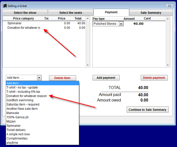Click the app icon in the title bar
177x147 pixels.
click(5, 6)
